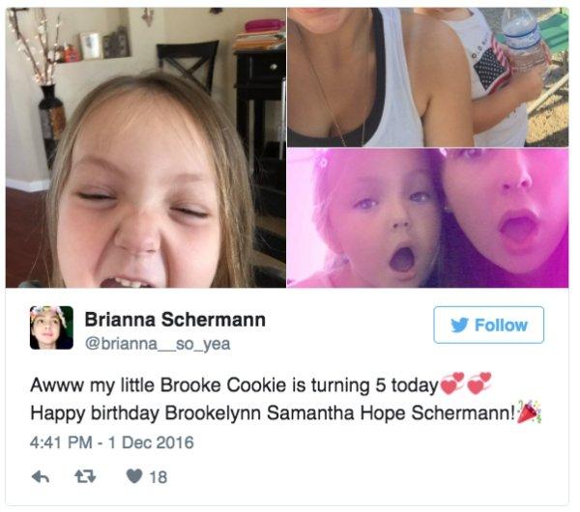Click the first revolving hearts emoji
The width and height of the screenshot is (580, 512).
point(452,384)
